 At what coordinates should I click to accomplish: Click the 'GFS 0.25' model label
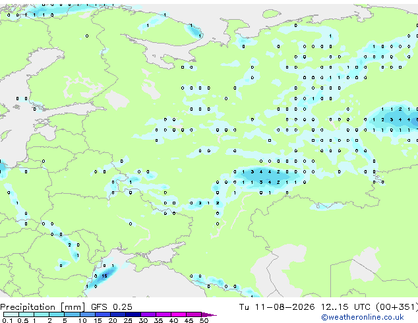click(111, 307)
